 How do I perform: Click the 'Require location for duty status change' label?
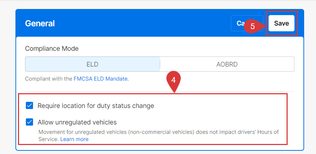pos(96,106)
